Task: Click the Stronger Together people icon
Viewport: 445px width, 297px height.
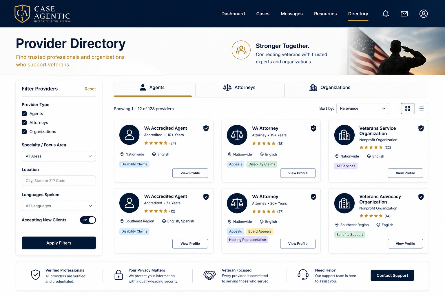Action: click(x=241, y=50)
